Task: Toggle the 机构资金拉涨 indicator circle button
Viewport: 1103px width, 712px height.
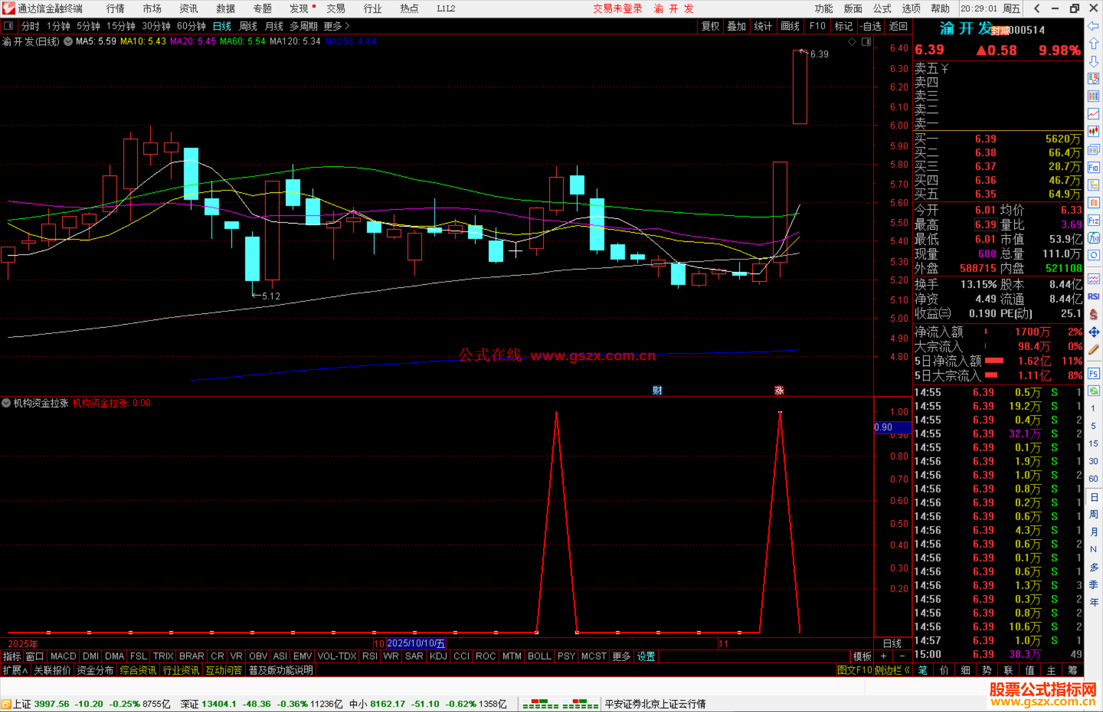Action: tap(6, 403)
